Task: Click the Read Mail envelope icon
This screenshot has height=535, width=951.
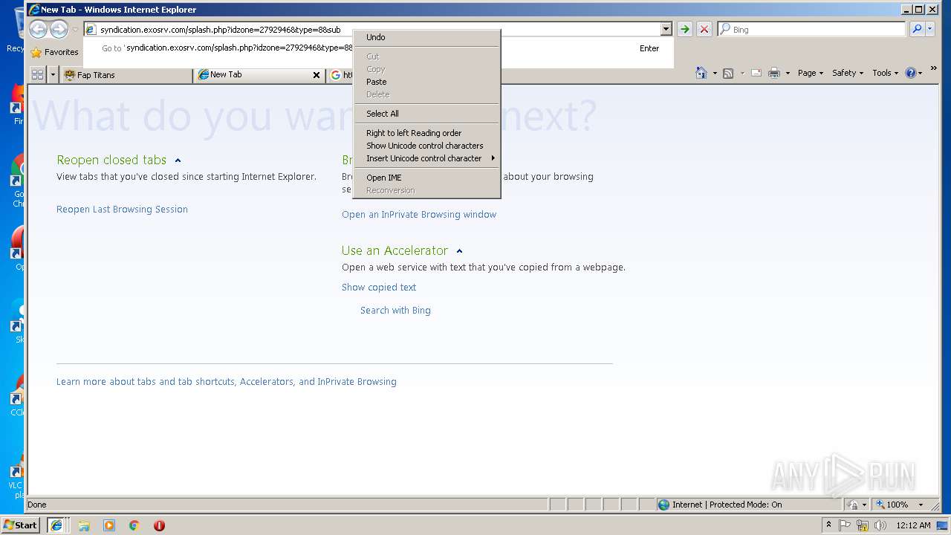Action: click(756, 73)
